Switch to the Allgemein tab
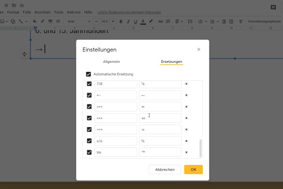 point(111,61)
